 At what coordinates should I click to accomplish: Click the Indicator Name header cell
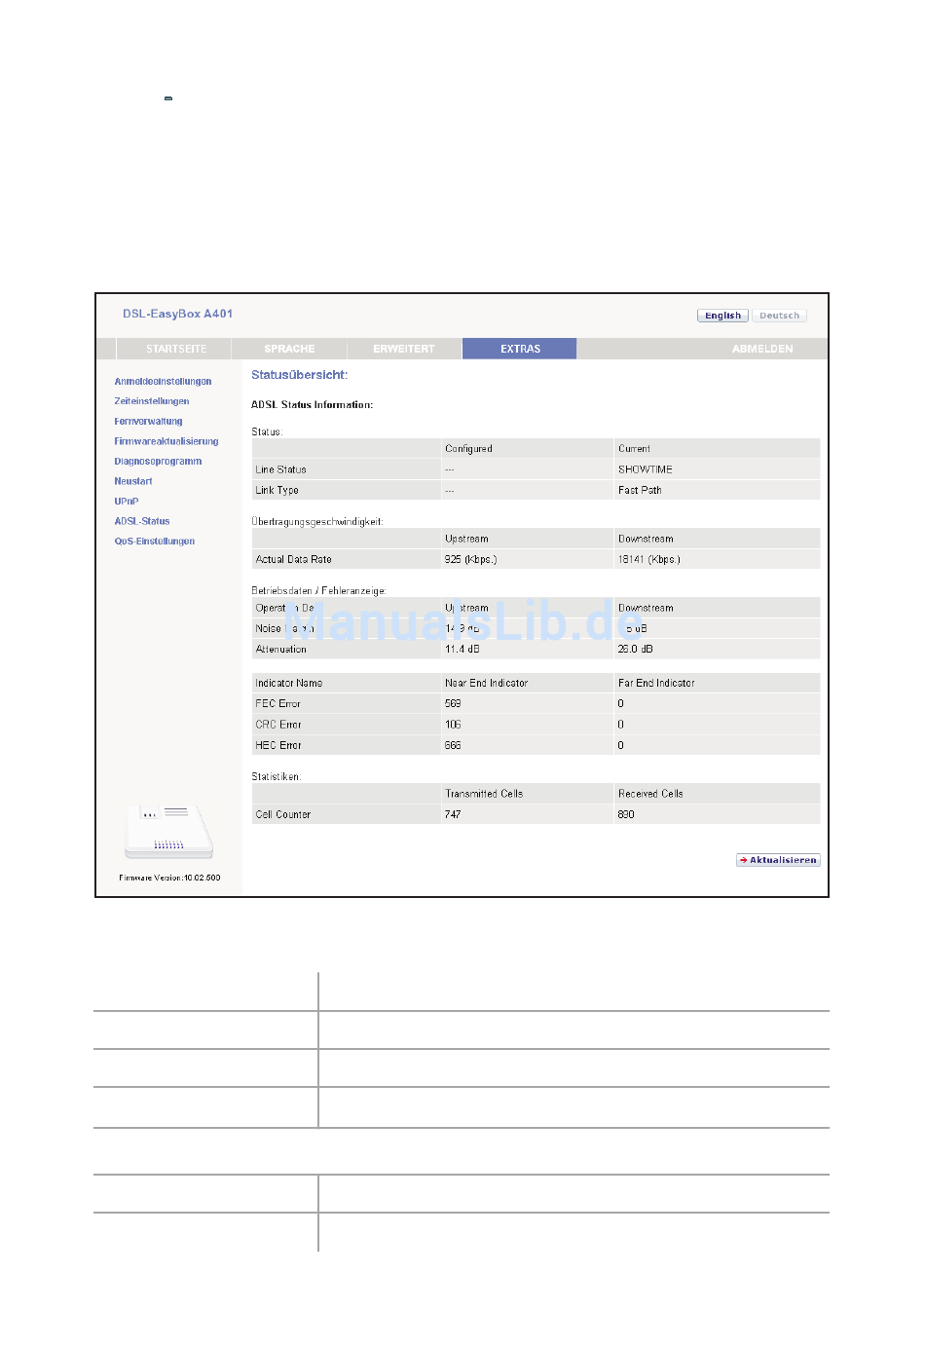point(288,683)
